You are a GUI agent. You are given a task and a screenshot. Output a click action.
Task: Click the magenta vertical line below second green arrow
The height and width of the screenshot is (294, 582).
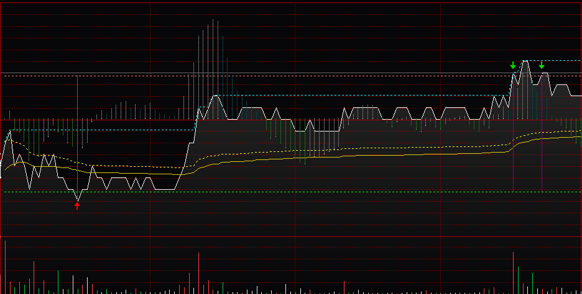click(x=542, y=155)
